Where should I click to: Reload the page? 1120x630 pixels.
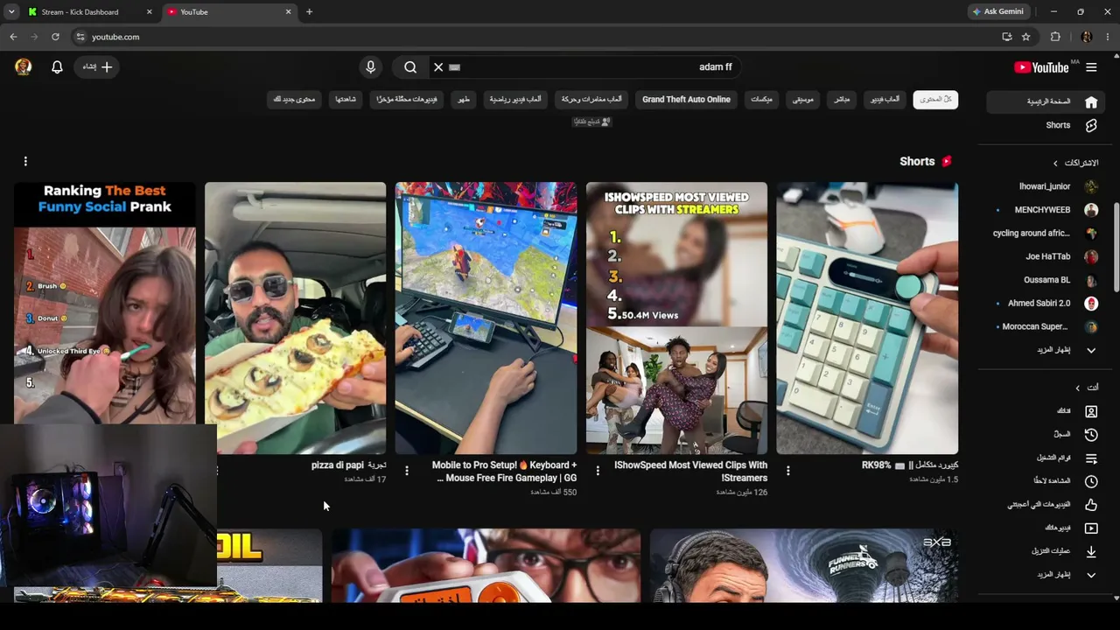click(x=55, y=37)
